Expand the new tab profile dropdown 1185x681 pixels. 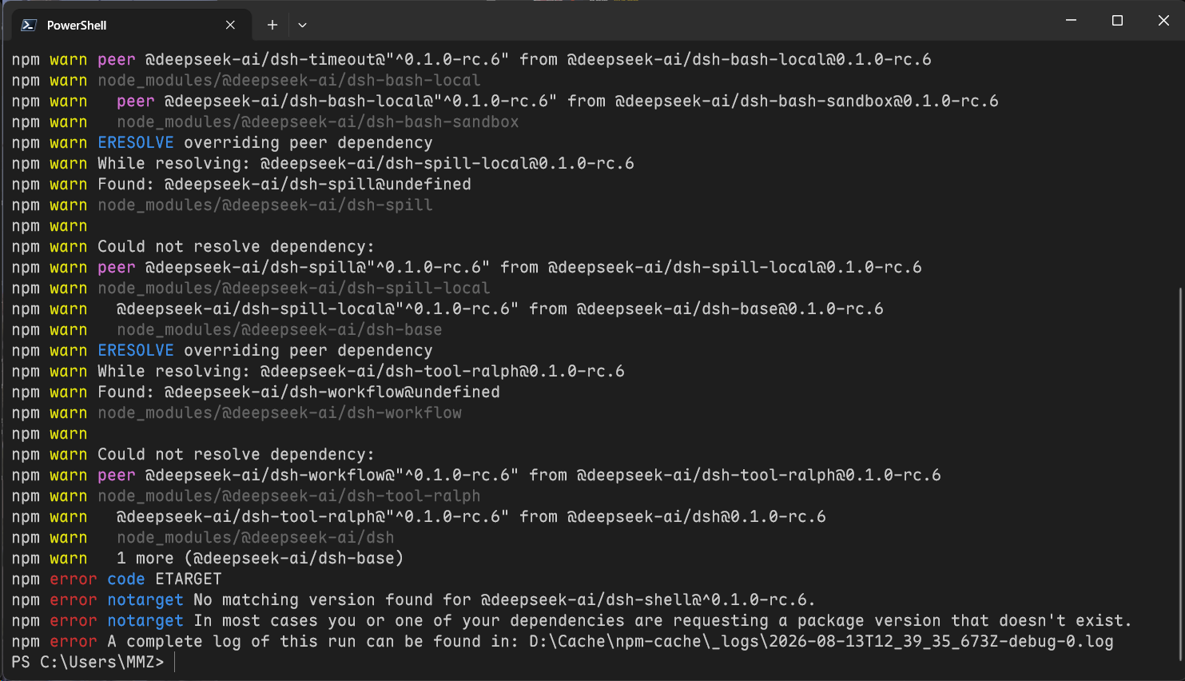coord(302,25)
